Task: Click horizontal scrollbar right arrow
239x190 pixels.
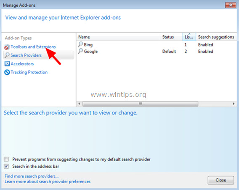Action: pyautogui.click(x=234, y=104)
